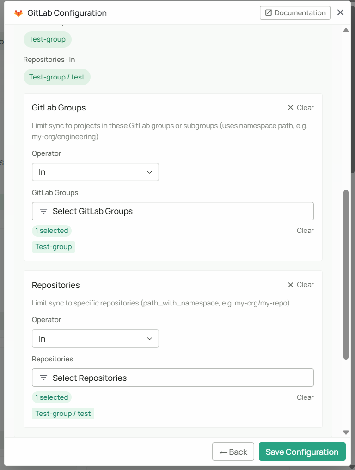This screenshot has width=355, height=470.
Task: Click the selected Test-group tag
Action: click(x=54, y=247)
